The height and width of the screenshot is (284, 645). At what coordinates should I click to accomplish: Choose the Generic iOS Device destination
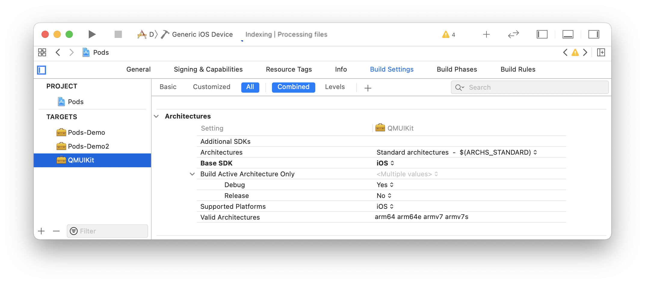202,34
